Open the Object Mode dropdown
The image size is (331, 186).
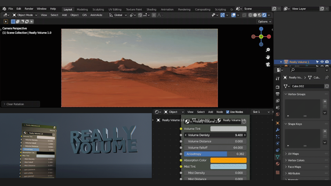point(25,15)
